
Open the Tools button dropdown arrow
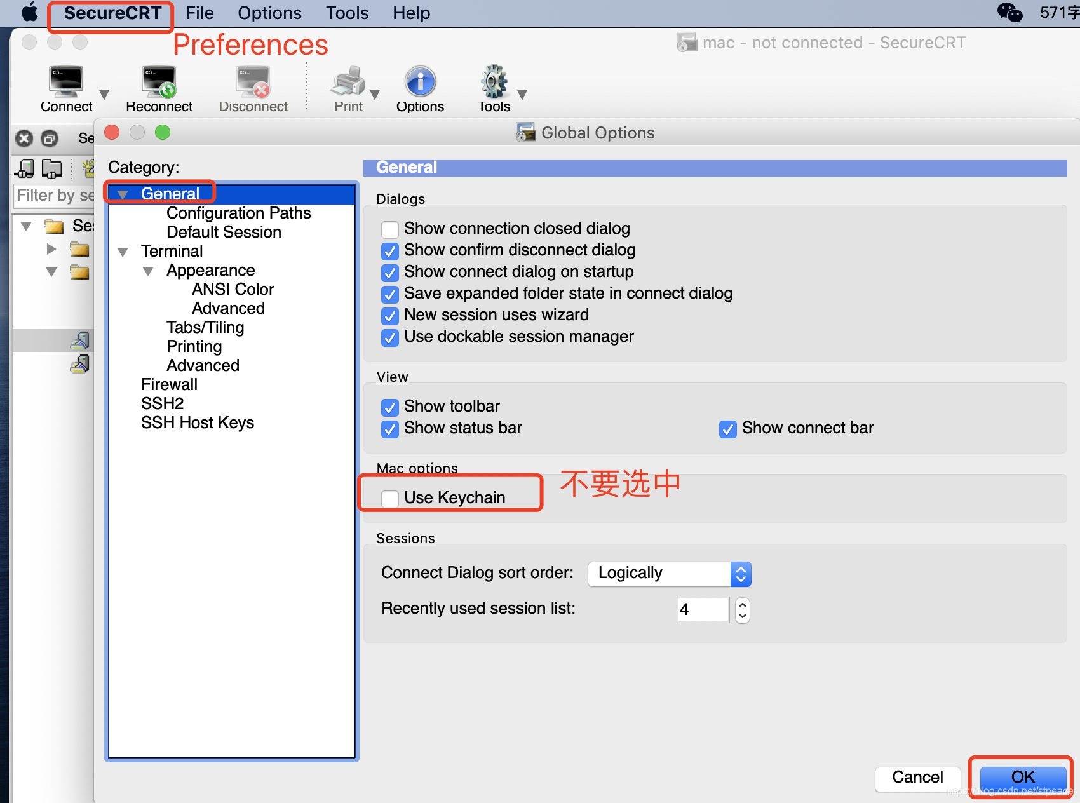tap(522, 94)
